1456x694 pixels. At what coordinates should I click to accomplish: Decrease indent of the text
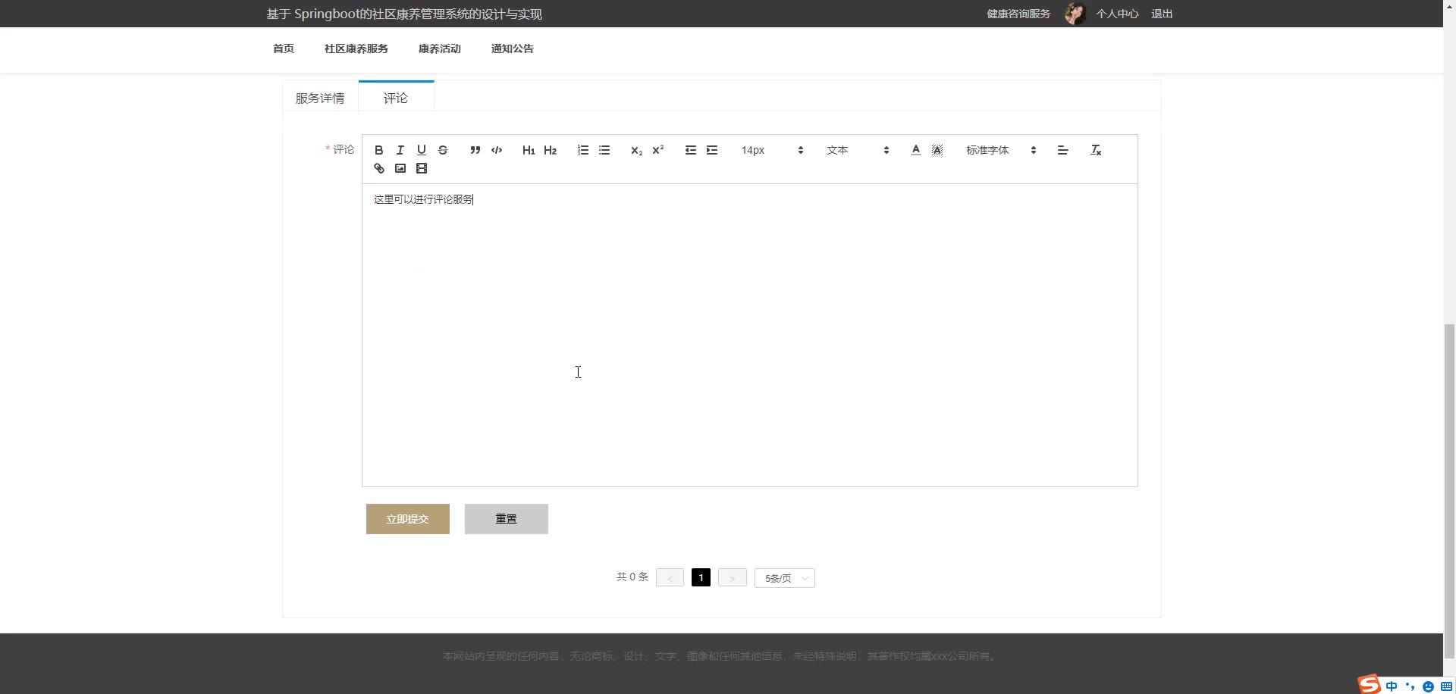pos(691,150)
